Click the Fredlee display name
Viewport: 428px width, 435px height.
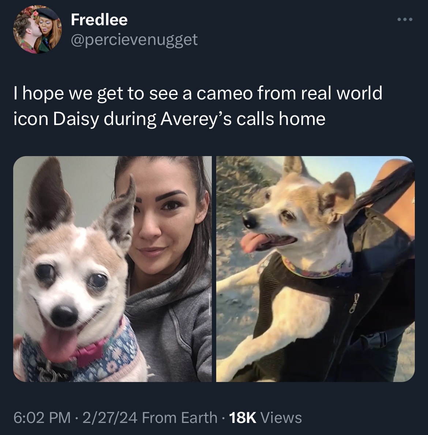(99, 20)
